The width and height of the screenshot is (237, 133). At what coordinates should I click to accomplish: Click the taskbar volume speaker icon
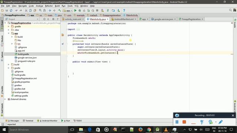(x=201, y=130)
